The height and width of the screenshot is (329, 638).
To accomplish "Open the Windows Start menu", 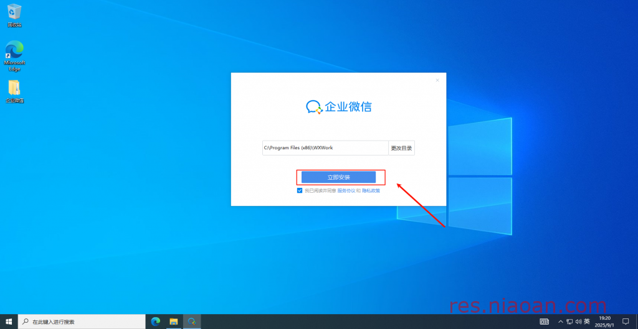I will (9, 322).
